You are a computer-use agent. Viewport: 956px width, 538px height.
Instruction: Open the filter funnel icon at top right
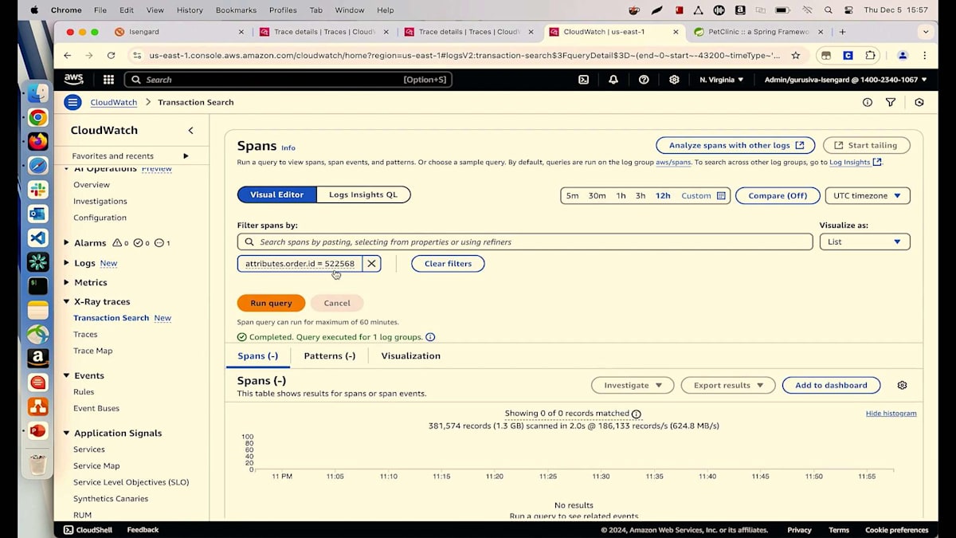pyautogui.click(x=891, y=102)
